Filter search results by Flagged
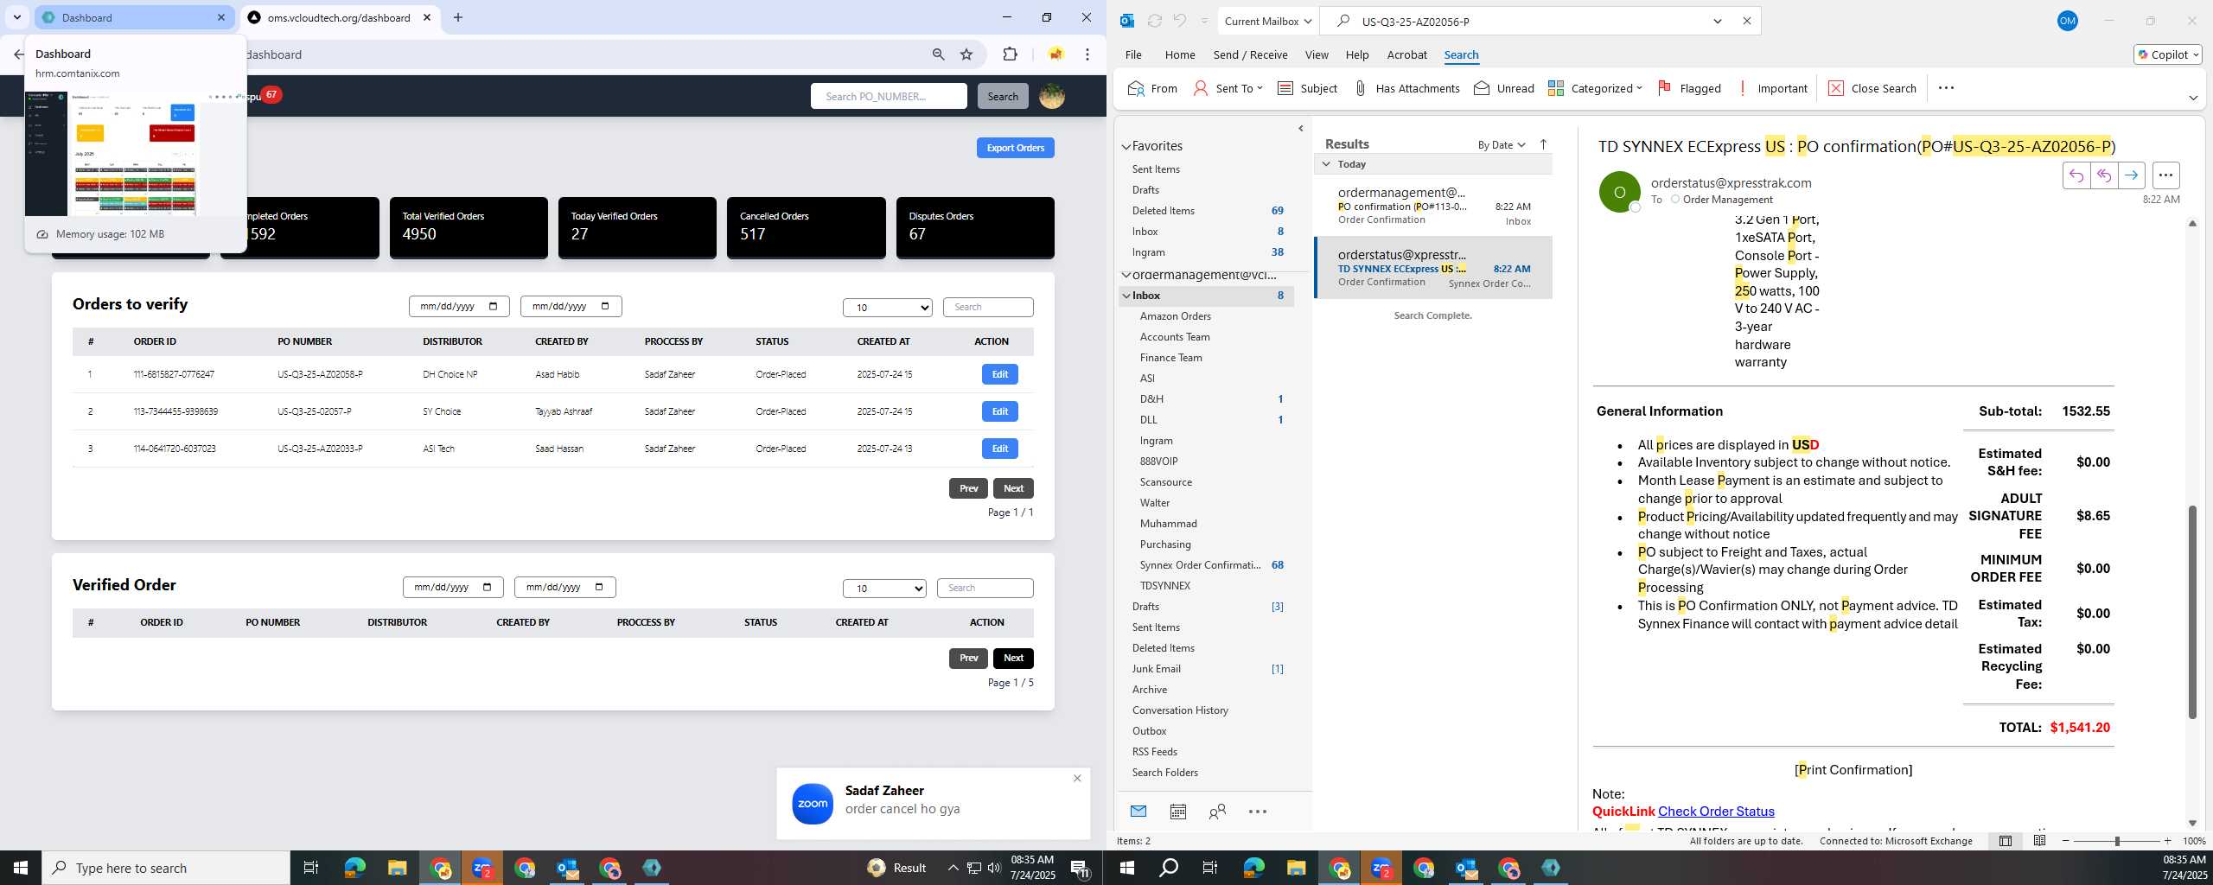 pyautogui.click(x=1689, y=88)
